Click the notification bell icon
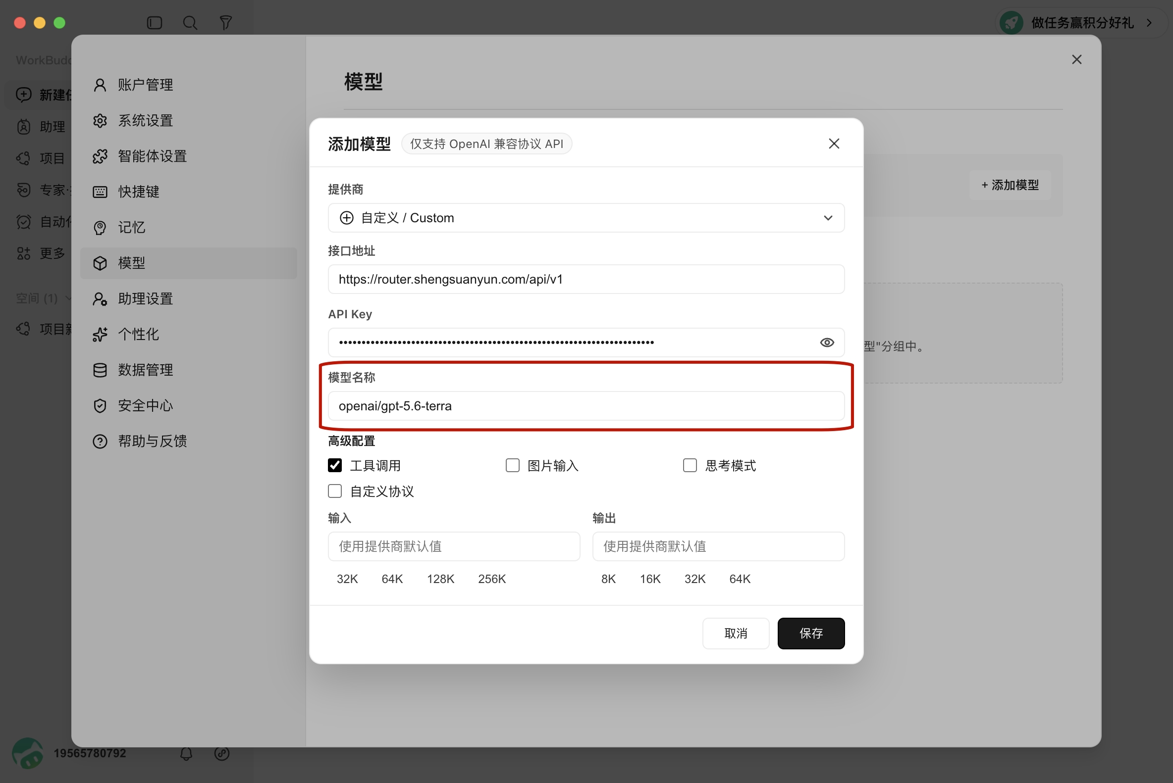This screenshot has width=1173, height=783. coord(186,753)
